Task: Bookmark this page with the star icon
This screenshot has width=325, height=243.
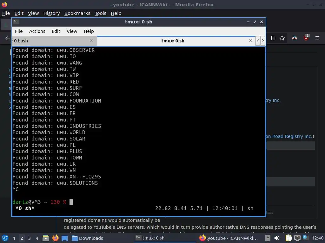Action: (282, 38)
